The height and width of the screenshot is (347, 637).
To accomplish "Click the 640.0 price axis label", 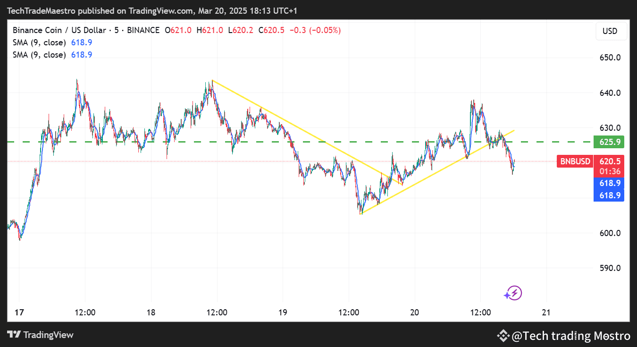I will pyautogui.click(x=610, y=93).
